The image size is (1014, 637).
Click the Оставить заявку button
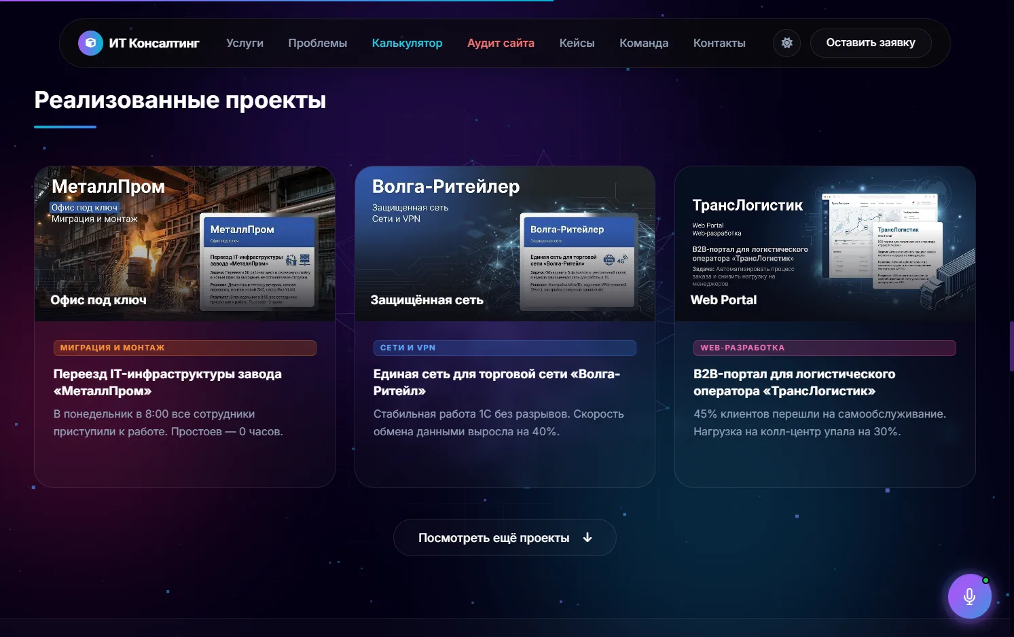click(871, 43)
